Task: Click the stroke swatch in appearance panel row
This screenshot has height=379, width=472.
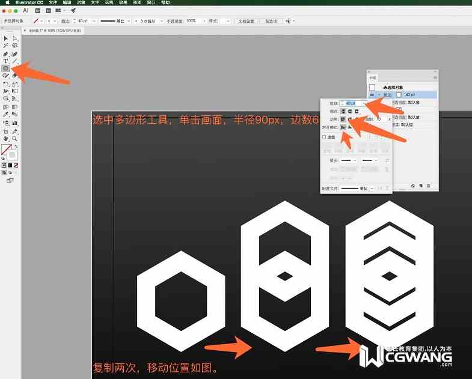Action: (399, 95)
